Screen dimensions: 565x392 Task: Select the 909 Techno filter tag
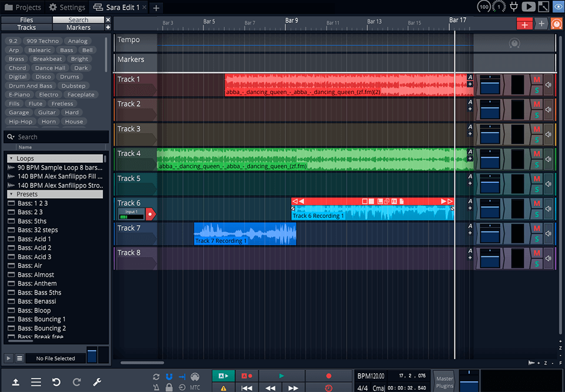[42, 41]
